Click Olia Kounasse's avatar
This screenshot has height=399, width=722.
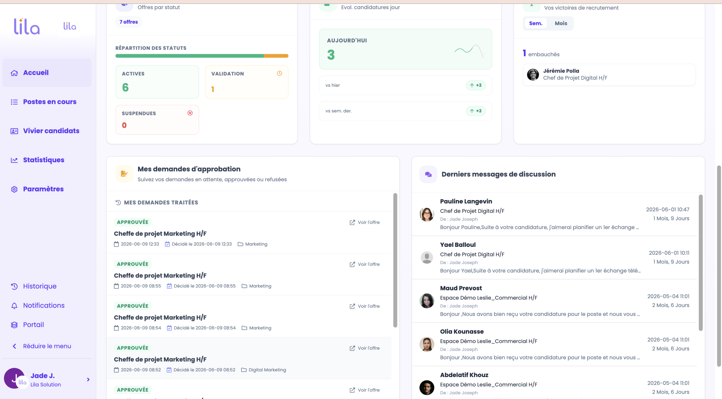click(427, 344)
